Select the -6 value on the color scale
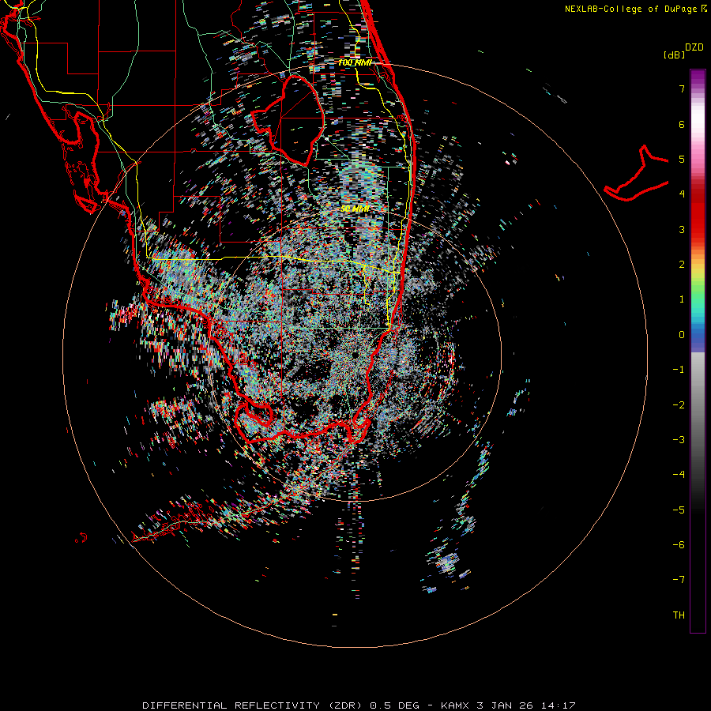Viewport: 711px width, 711px height. [679, 545]
